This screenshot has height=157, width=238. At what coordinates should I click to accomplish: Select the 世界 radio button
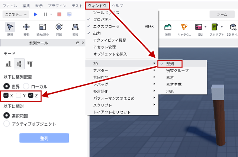pos(7,86)
